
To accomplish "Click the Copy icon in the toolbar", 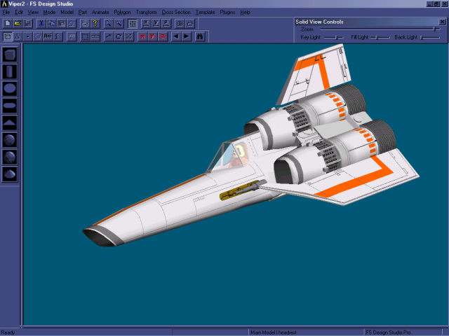I will tap(51, 23).
